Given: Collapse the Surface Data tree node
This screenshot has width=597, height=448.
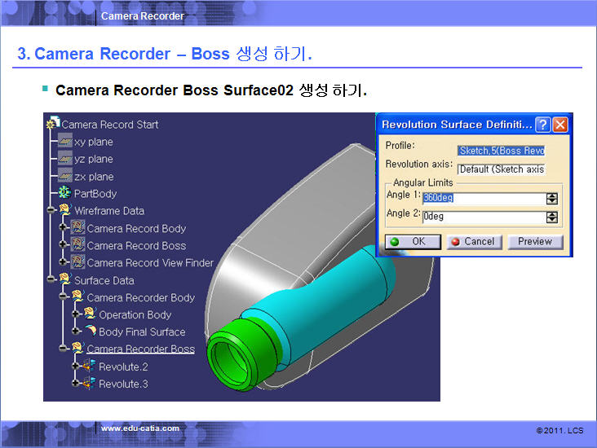Looking at the screenshot, I should click(x=51, y=279).
